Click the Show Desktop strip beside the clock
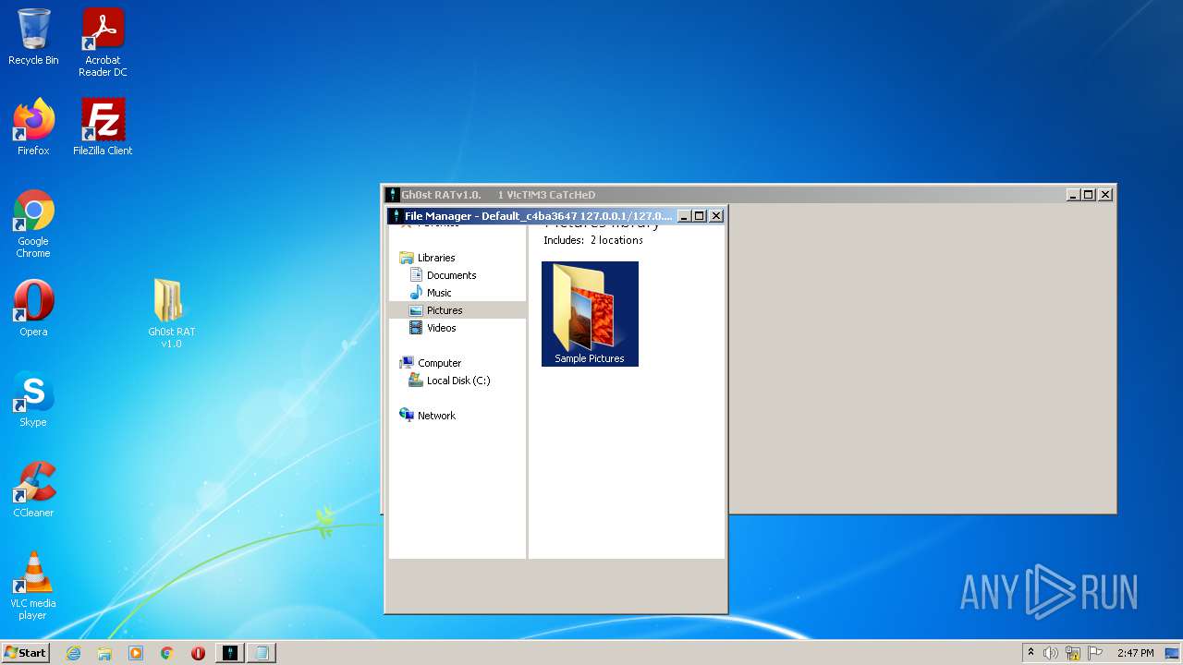 tap(1172, 653)
